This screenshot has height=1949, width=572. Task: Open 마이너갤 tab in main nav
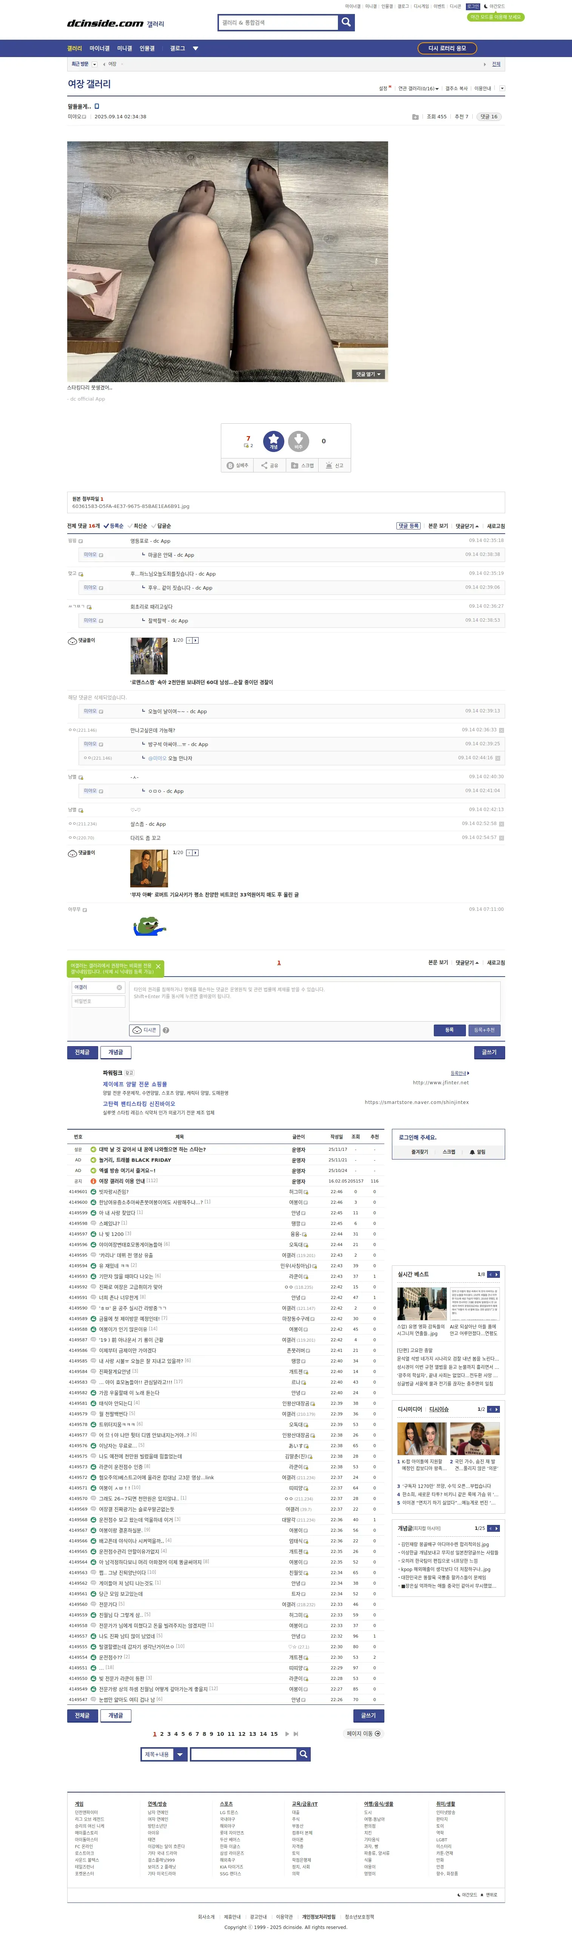(x=99, y=48)
